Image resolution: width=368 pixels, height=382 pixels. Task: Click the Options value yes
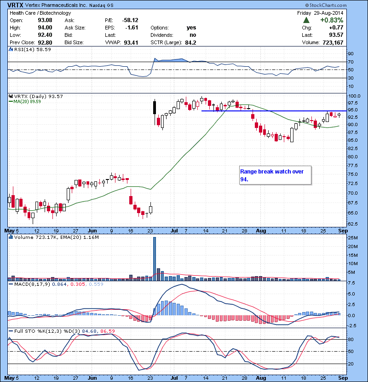coord(191,28)
